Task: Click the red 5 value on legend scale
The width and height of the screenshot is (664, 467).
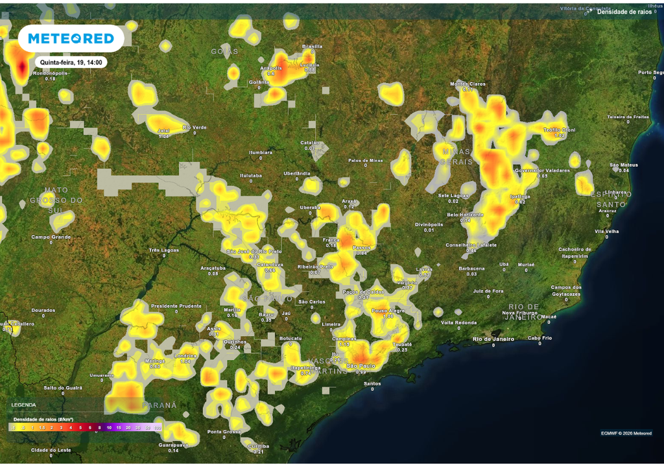Action: [x=80, y=428]
